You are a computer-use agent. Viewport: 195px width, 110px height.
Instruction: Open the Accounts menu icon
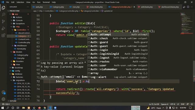[3, 92]
